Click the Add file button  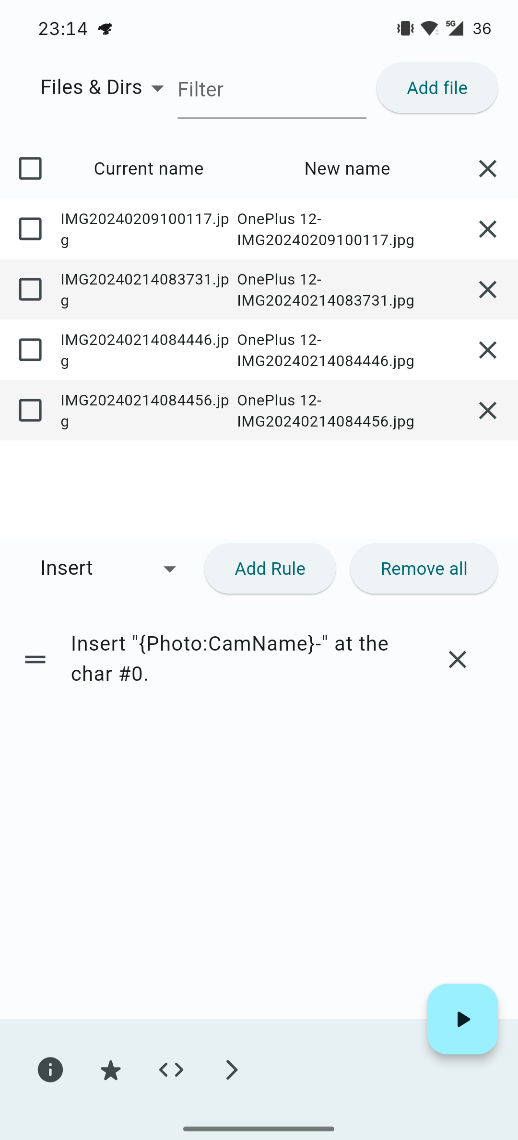(437, 88)
